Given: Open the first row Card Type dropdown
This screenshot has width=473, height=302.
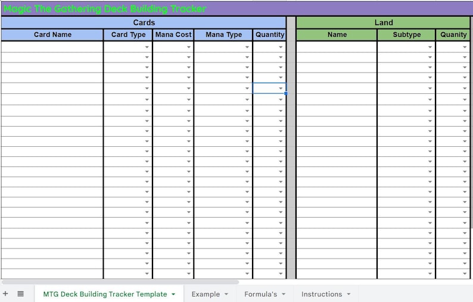Looking at the screenshot, I should click(147, 47).
